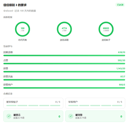Image resolution: width=128 pixels, height=125 pixels.
Task: Click the 被举报帖子 card title
Action: [x=12, y=102]
